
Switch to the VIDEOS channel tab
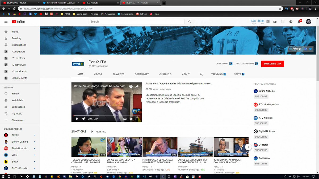pyautogui.click(x=98, y=74)
